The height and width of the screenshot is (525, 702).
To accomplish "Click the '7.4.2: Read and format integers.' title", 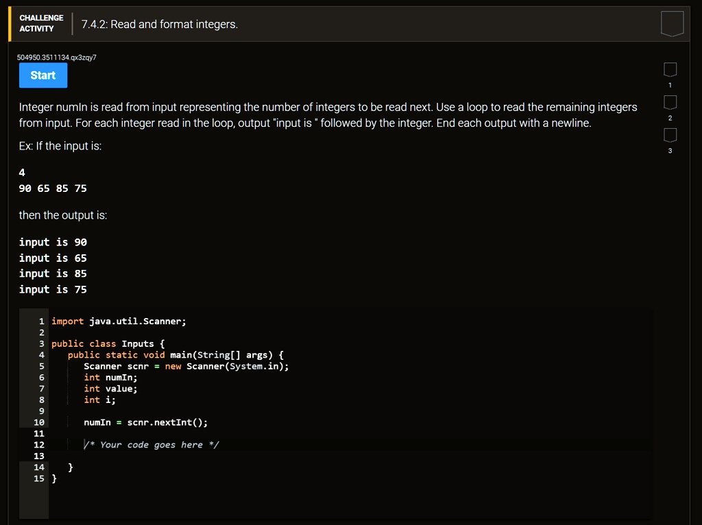I will click(x=159, y=24).
